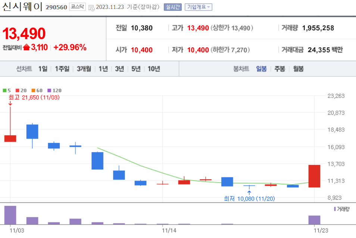Click the 거래대금 value 24,355 백만

pyautogui.click(x=325, y=50)
